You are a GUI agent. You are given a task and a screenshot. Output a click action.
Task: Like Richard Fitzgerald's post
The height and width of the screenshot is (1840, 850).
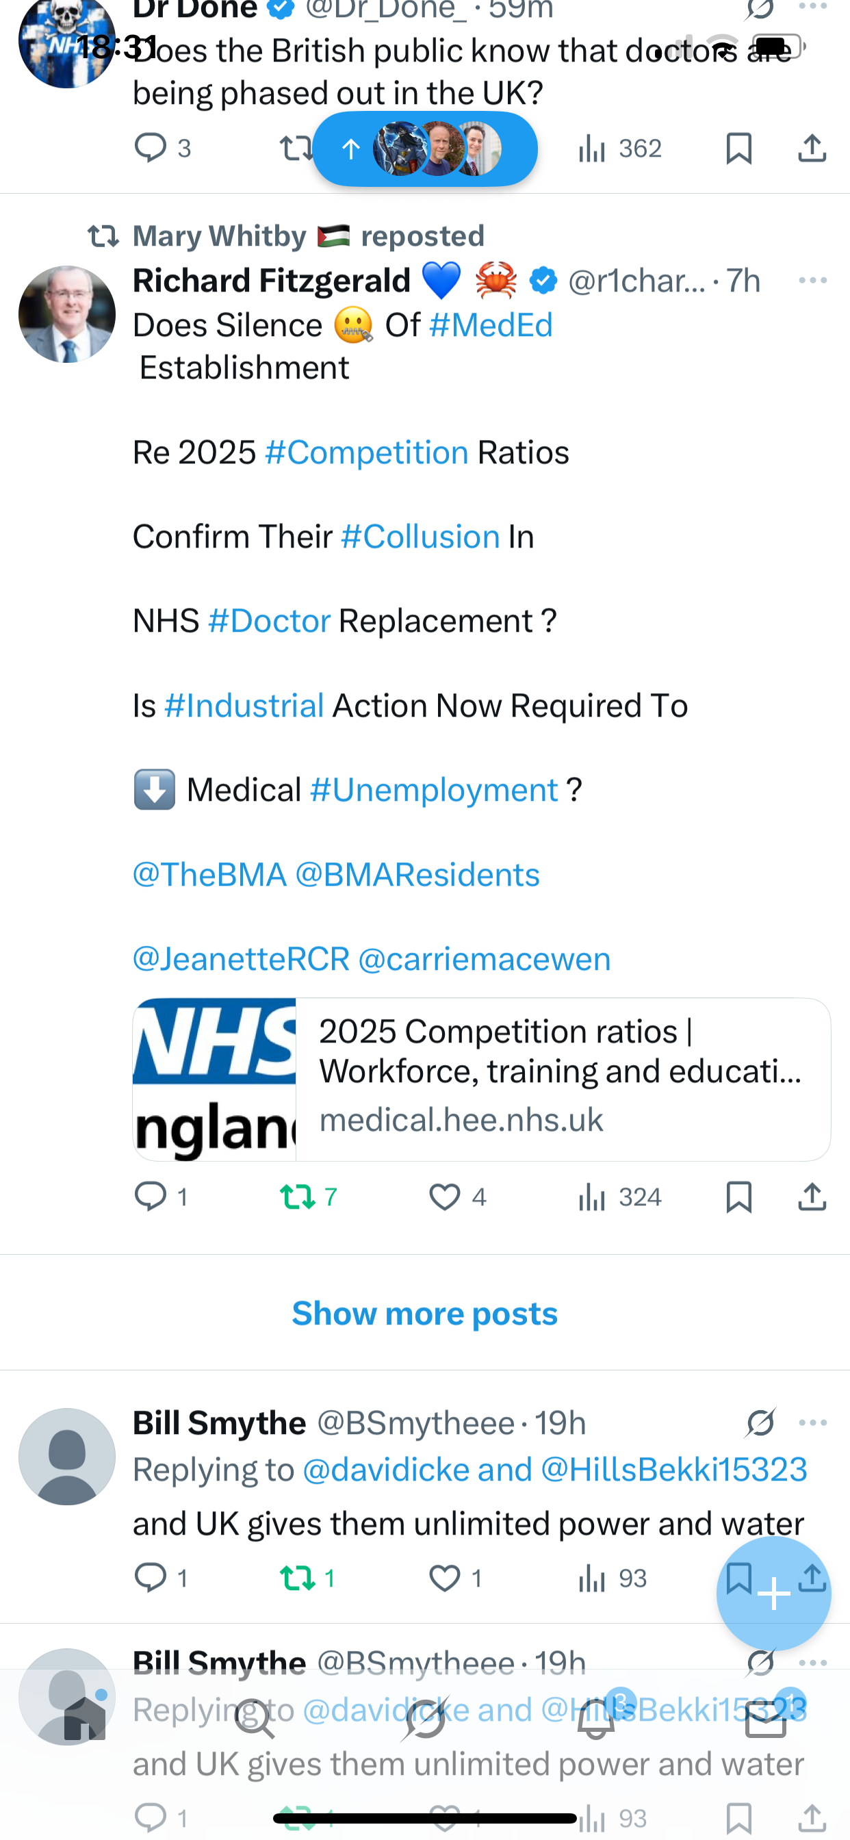tap(444, 1197)
